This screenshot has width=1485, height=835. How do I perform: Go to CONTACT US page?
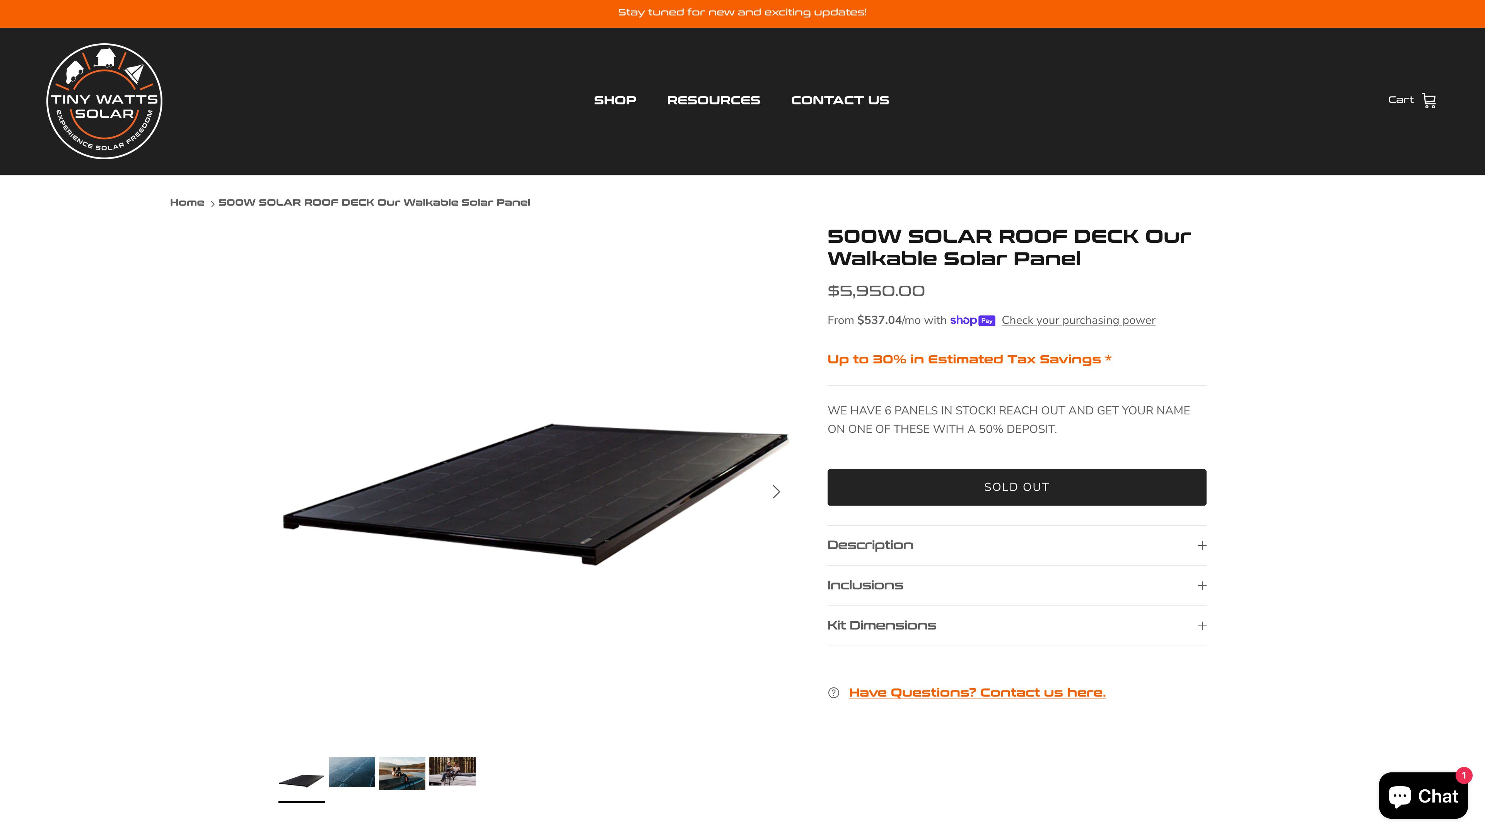840,100
